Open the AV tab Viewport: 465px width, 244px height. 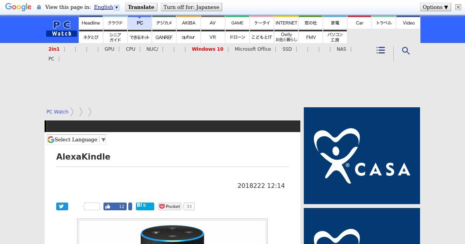point(213,22)
